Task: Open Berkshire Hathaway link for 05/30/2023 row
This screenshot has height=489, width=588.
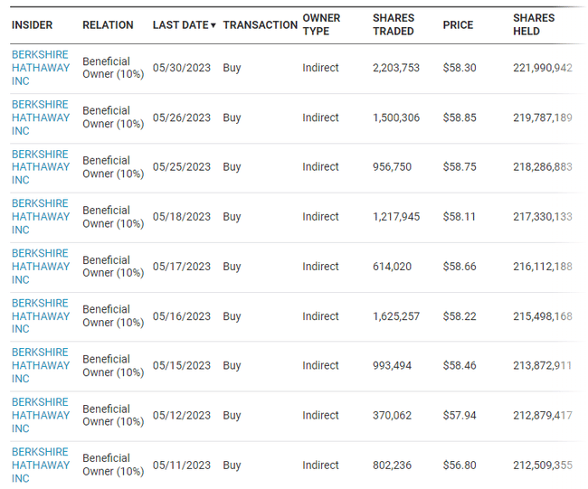Action: point(41,68)
